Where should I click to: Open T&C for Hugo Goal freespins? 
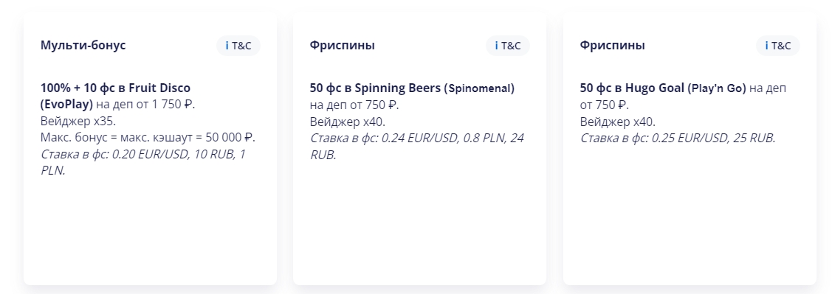(778, 46)
